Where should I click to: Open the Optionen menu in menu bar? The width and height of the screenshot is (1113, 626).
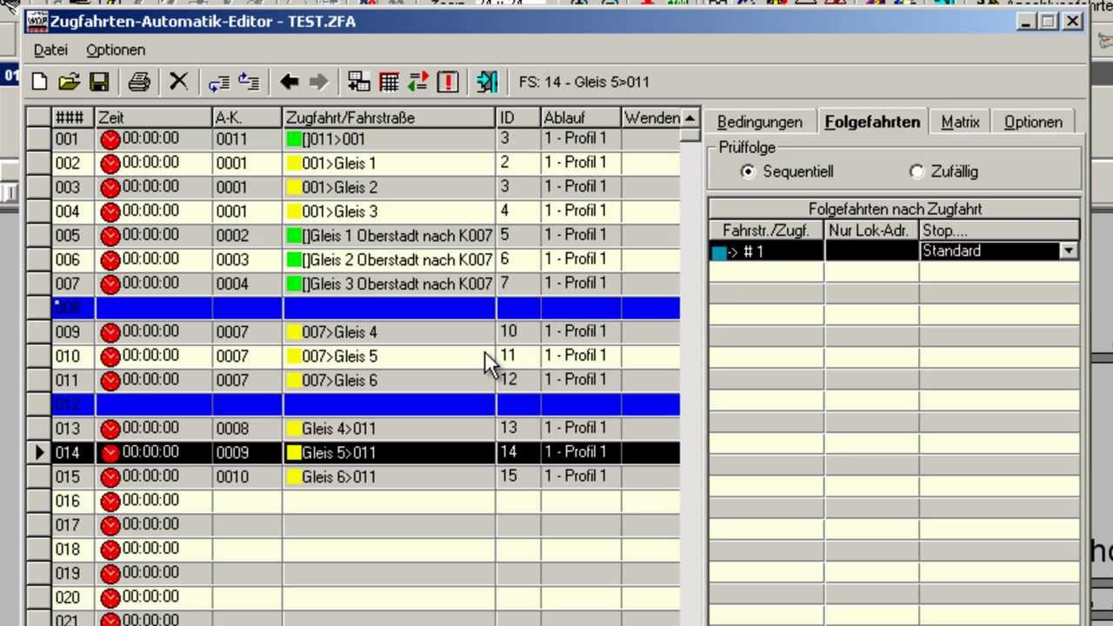[116, 50]
